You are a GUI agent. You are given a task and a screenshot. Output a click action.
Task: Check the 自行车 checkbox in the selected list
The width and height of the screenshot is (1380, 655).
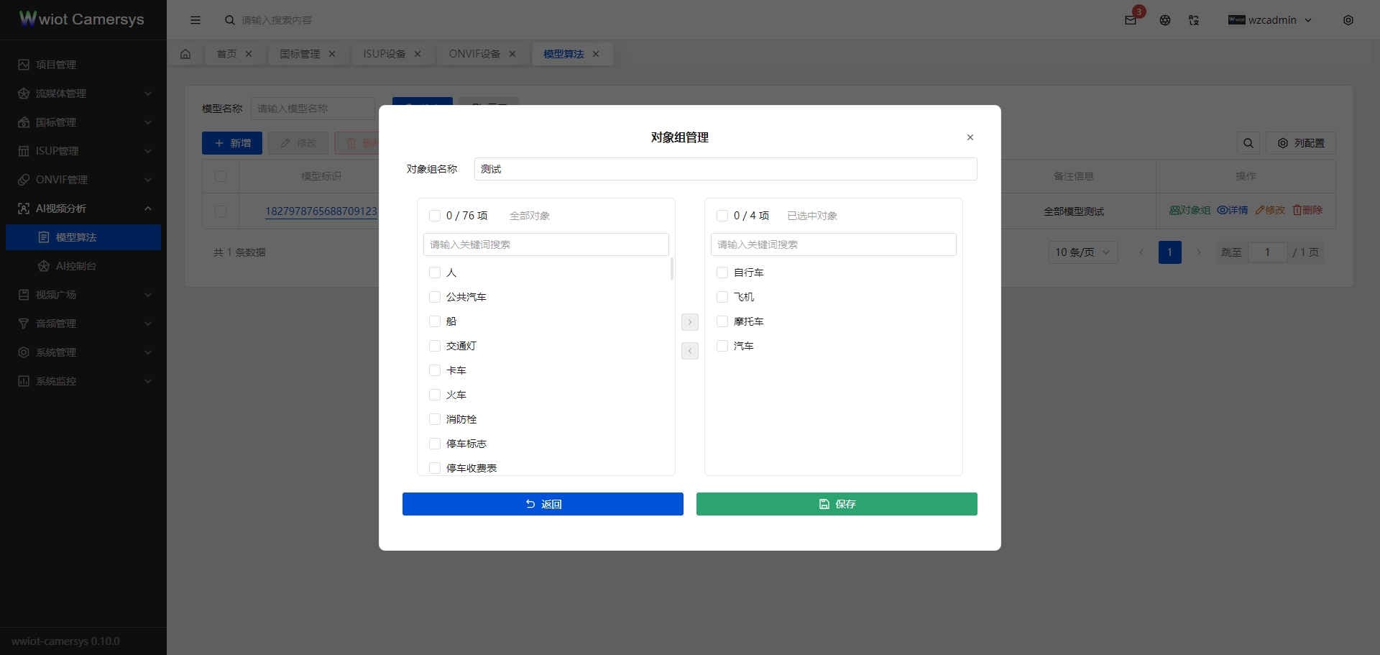[722, 272]
